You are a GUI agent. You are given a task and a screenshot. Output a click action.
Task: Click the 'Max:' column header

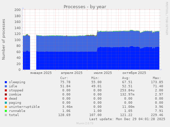coord(157,78)
